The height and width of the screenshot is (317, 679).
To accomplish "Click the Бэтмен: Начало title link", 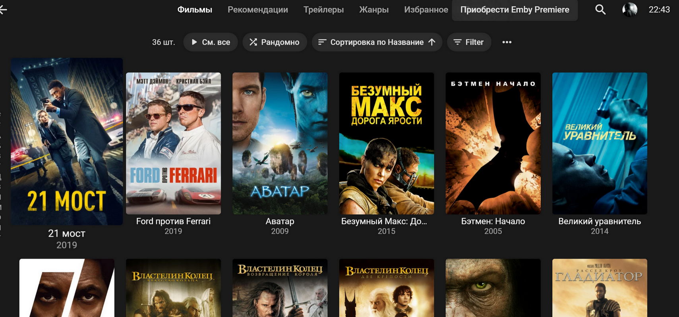I will click(x=493, y=221).
